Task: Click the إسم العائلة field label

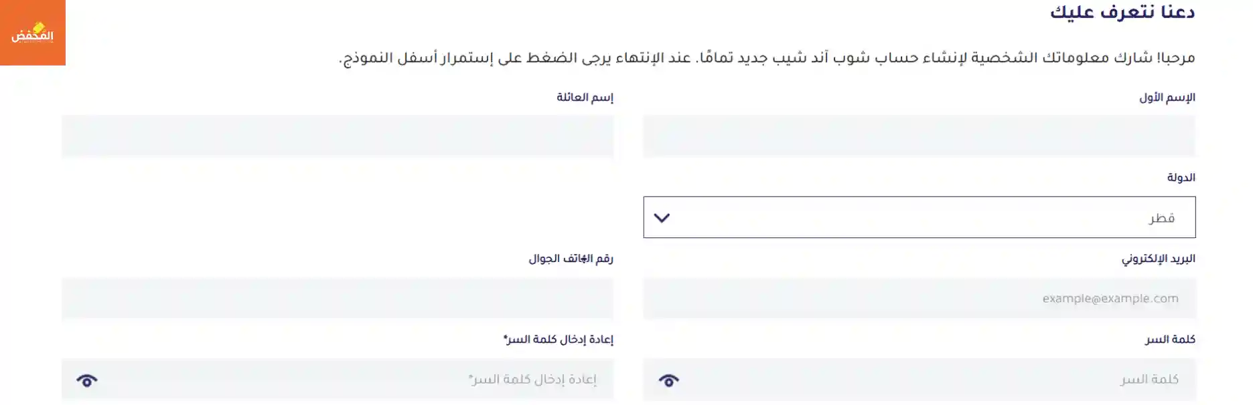Action: tap(585, 98)
